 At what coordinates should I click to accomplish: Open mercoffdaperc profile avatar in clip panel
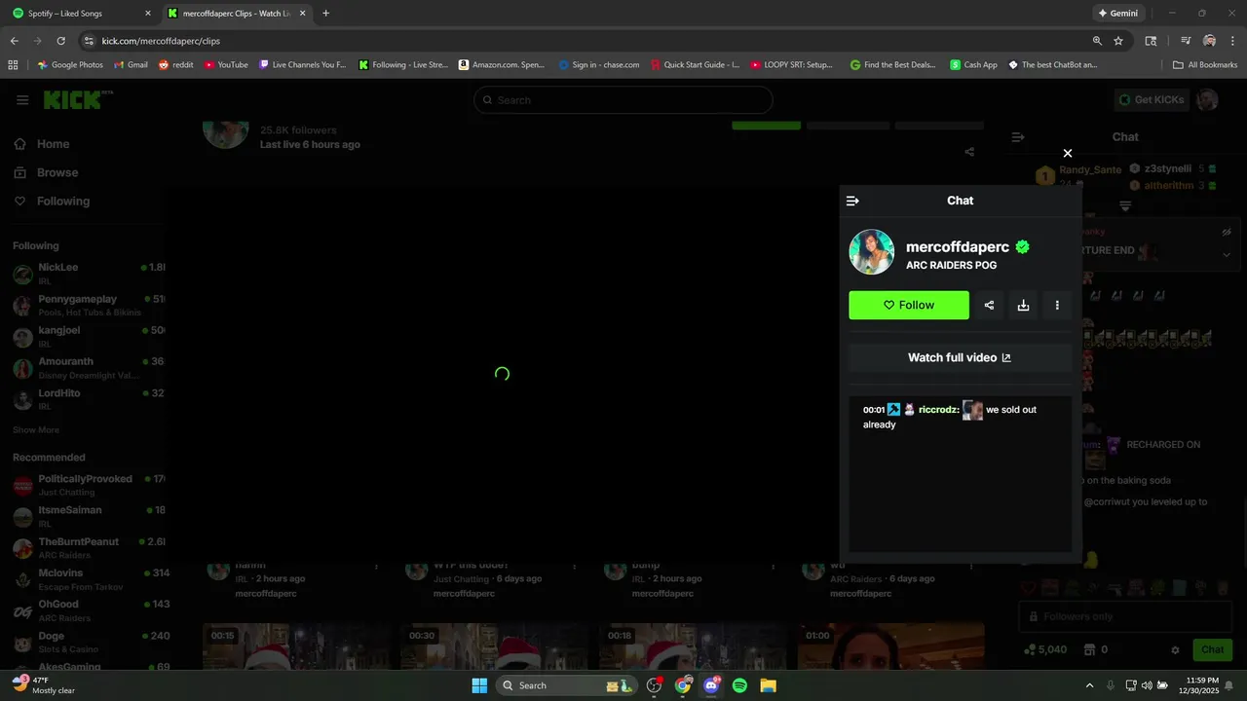point(872,252)
